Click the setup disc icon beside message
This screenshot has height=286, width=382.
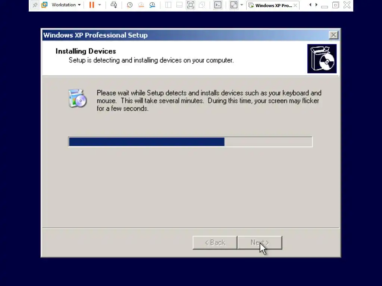pos(78,98)
